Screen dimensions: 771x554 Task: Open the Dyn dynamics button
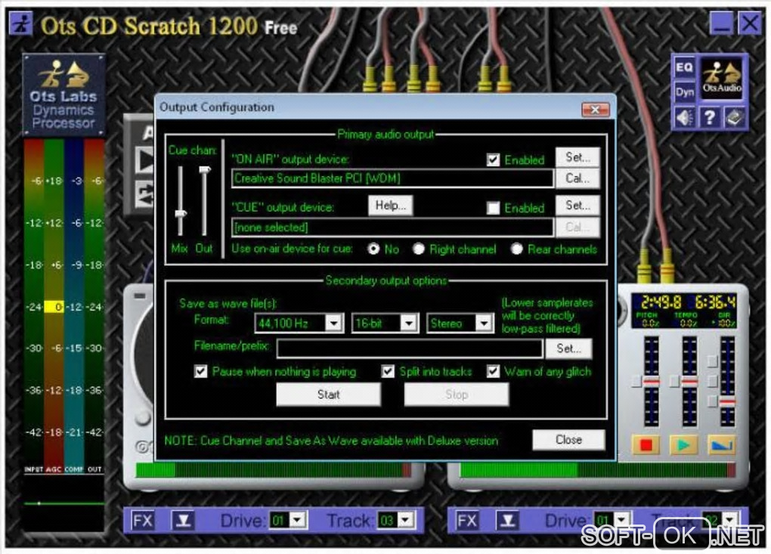684,92
